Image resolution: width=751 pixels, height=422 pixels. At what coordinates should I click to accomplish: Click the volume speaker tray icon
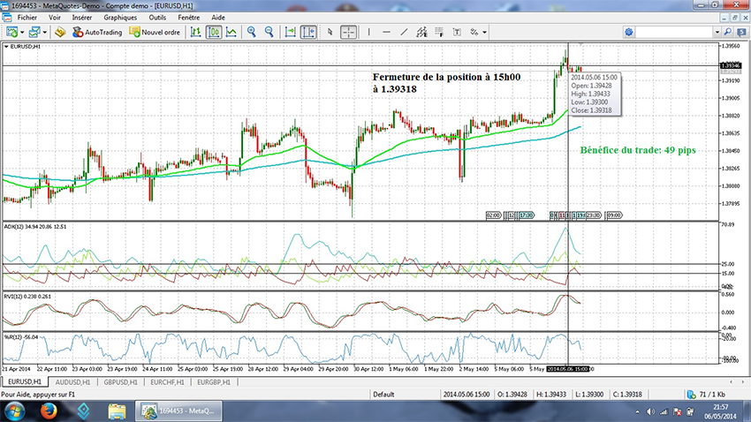tap(650, 411)
